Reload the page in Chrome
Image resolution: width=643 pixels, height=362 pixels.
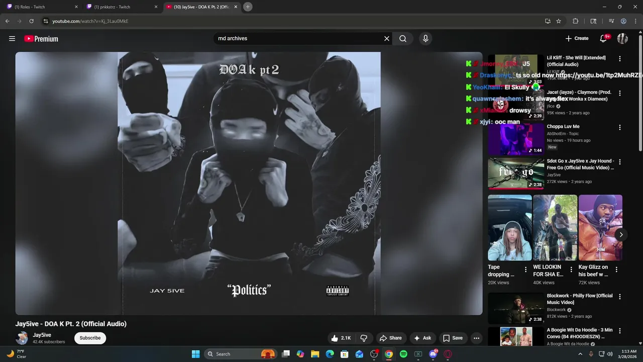tap(31, 21)
